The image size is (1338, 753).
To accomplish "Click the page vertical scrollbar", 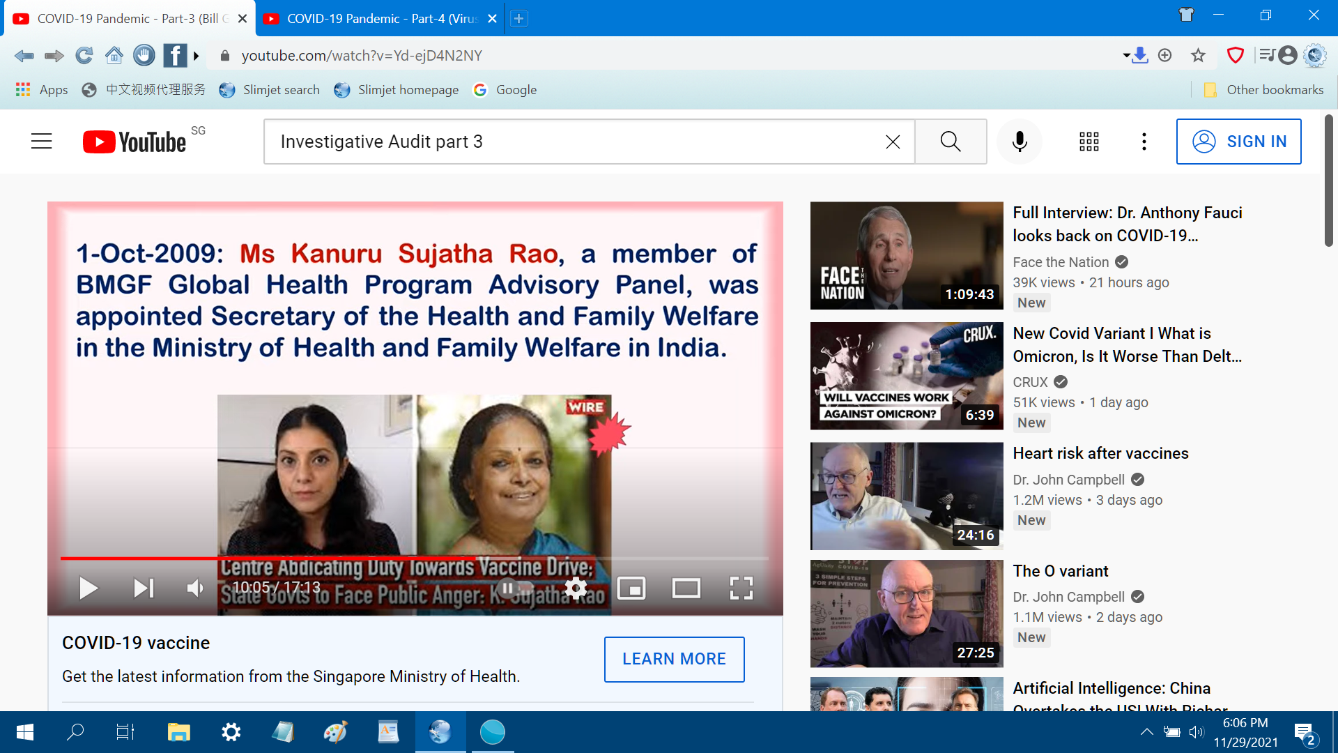I will 1329,181.
